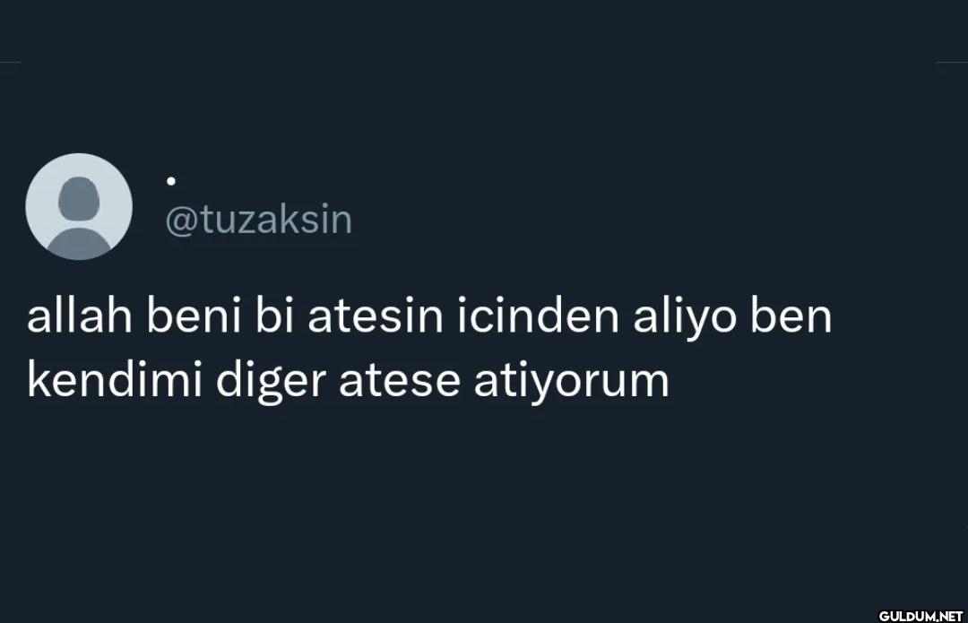Screen dimensions: 968x623
Task: Select the word 'diger' in the tweet
Action: point(271,383)
